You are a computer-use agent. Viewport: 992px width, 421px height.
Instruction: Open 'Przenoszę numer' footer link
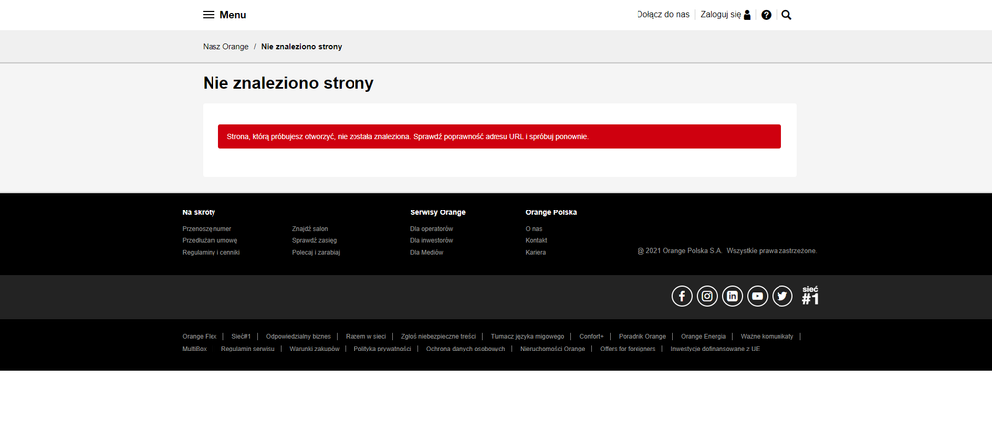point(207,228)
